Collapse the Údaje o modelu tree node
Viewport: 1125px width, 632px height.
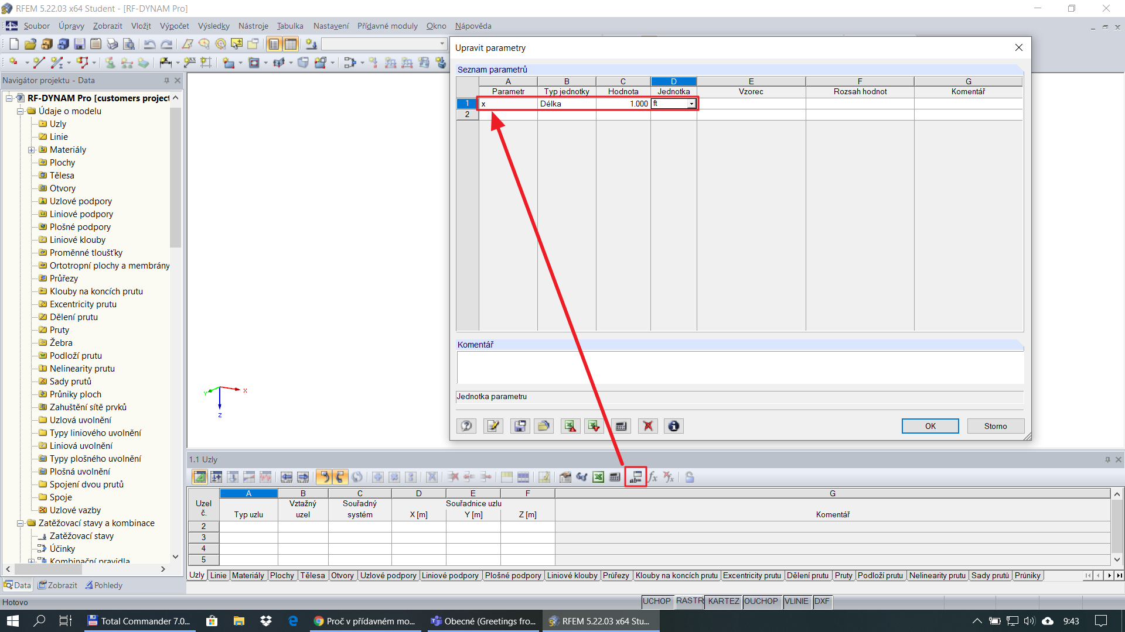coord(21,111)
